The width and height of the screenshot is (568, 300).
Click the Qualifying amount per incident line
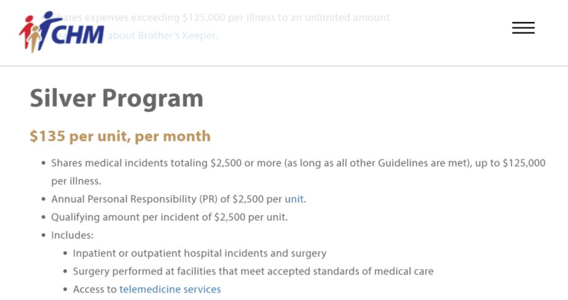[169, 217]
